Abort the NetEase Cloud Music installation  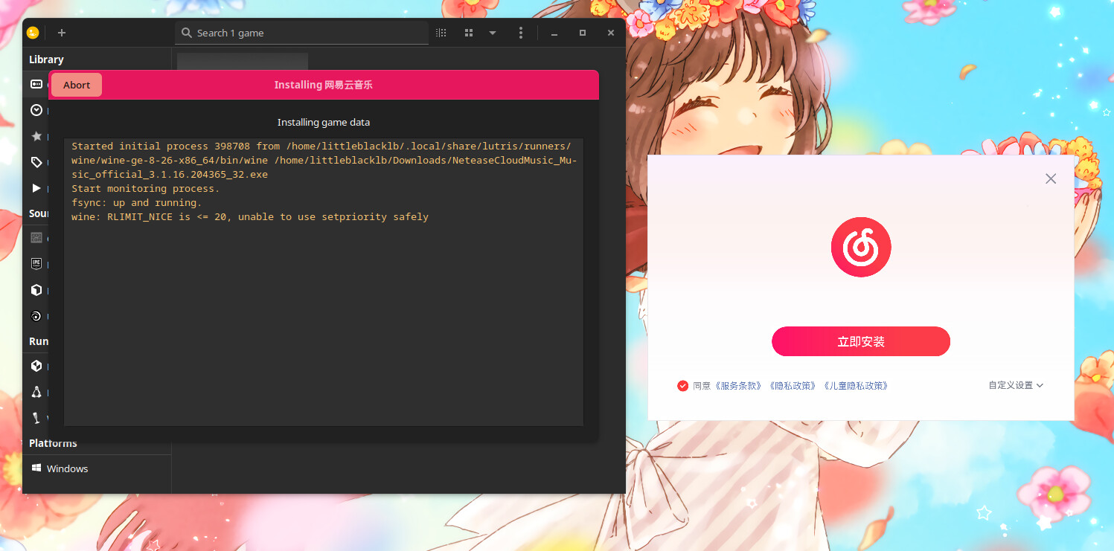click(77, 85)
